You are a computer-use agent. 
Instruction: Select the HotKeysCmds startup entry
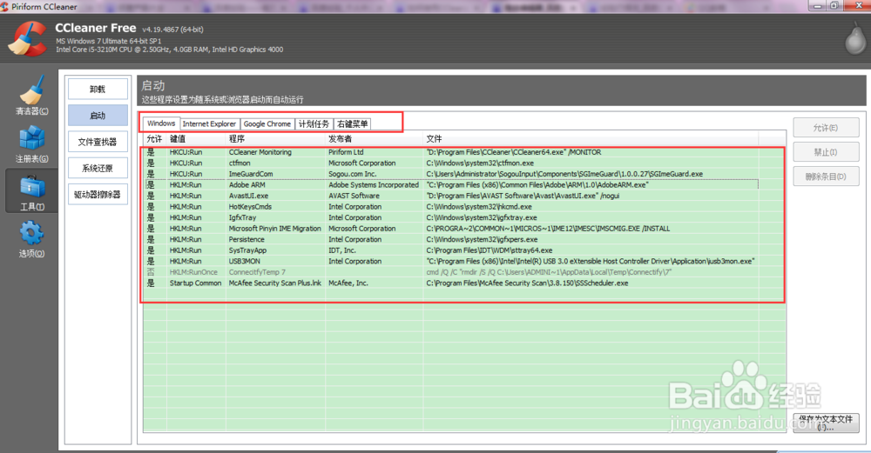(450, 206)
